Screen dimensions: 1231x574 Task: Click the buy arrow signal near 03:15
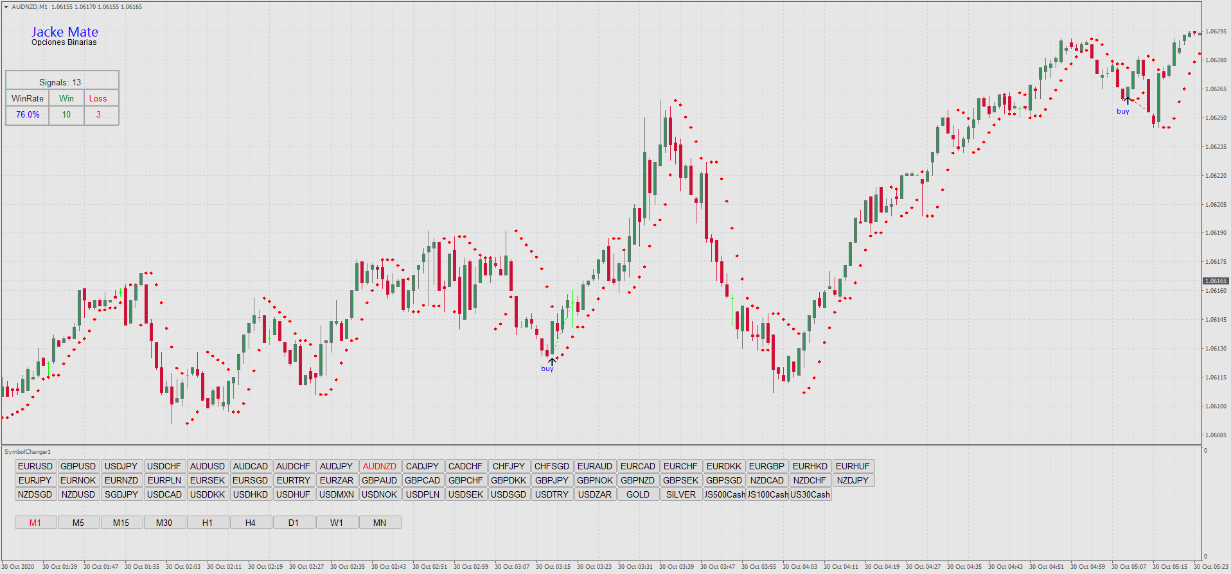click(551, 361)
